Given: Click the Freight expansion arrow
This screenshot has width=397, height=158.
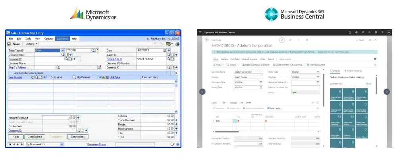Looking at the screenshot, I should pos(176,124).
